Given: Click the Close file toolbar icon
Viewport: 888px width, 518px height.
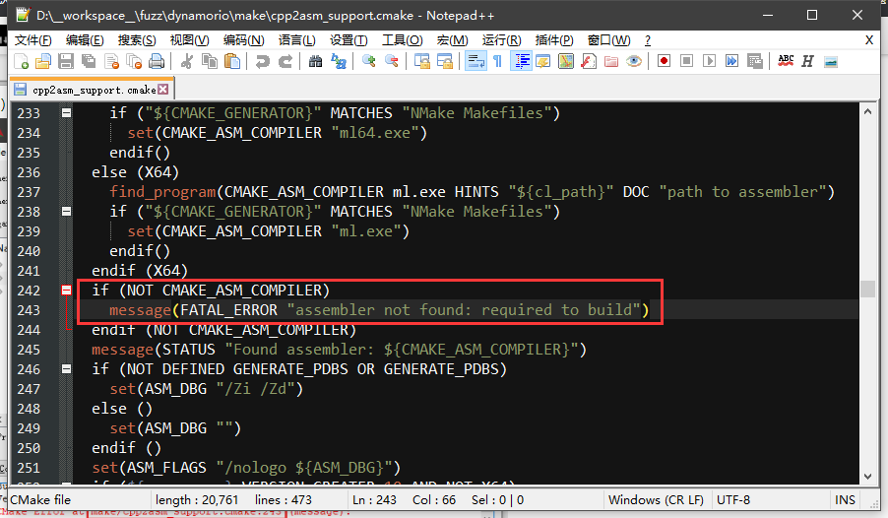Looking at the screenshot, I should [111, 61].
